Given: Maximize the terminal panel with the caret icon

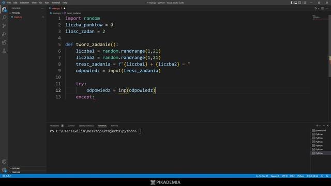Looking at the screenshot, I should pyautogui.click(x=324, y=126).
